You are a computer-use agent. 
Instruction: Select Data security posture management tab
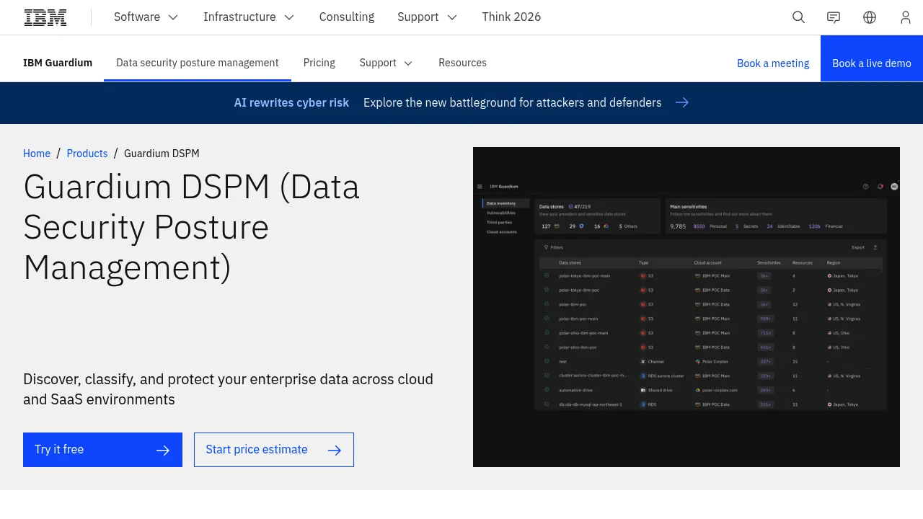coord(198,63)
